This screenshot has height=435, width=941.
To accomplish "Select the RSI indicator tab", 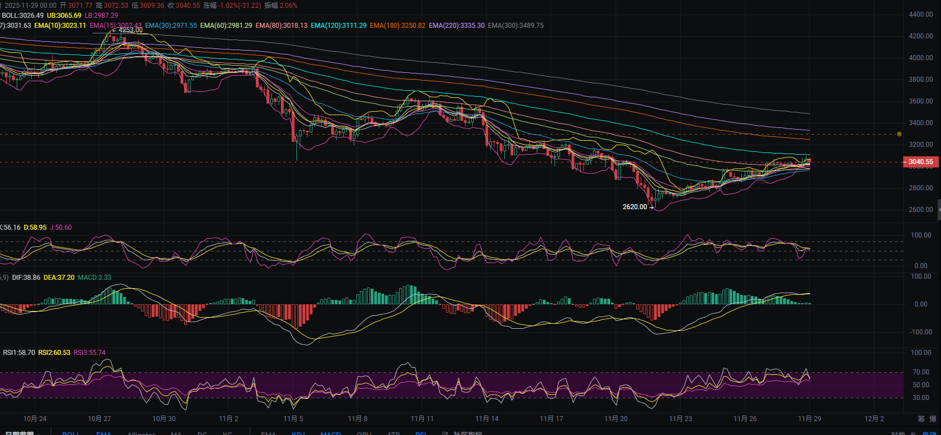I will (420, 433).
